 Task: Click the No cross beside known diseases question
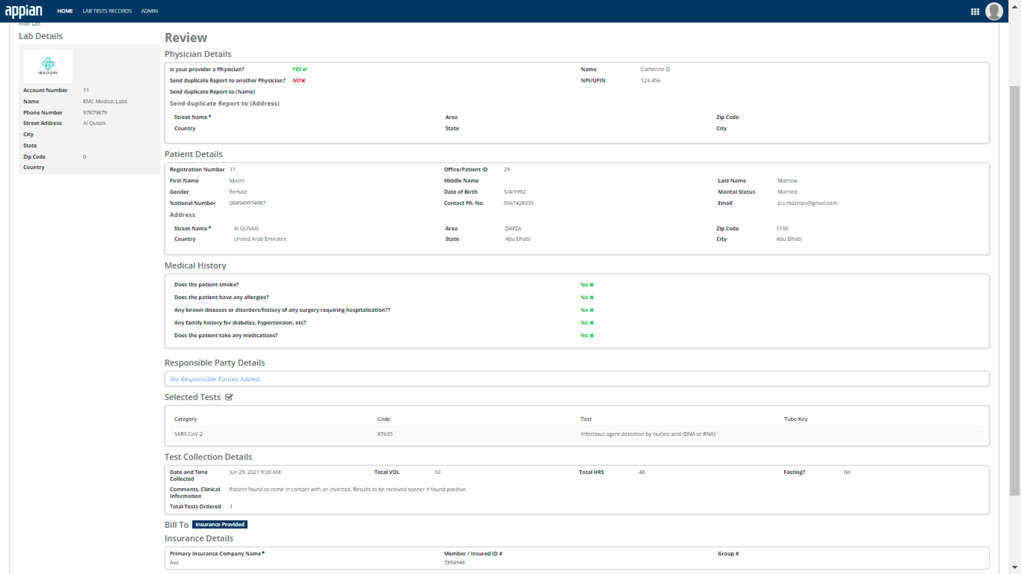pyautogui.click(x=592, y=310)
